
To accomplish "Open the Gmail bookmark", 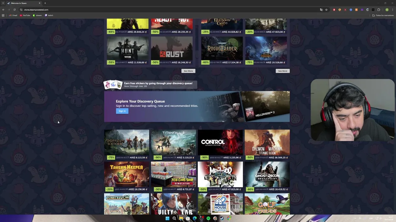I will 13,15.
